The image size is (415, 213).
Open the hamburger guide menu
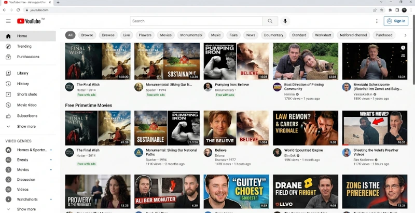coord(8,21)
